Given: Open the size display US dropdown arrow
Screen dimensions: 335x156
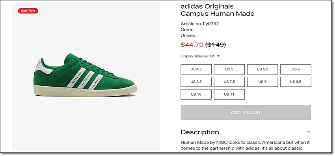Looking at the screenshot, I should [x=218, y=56].
